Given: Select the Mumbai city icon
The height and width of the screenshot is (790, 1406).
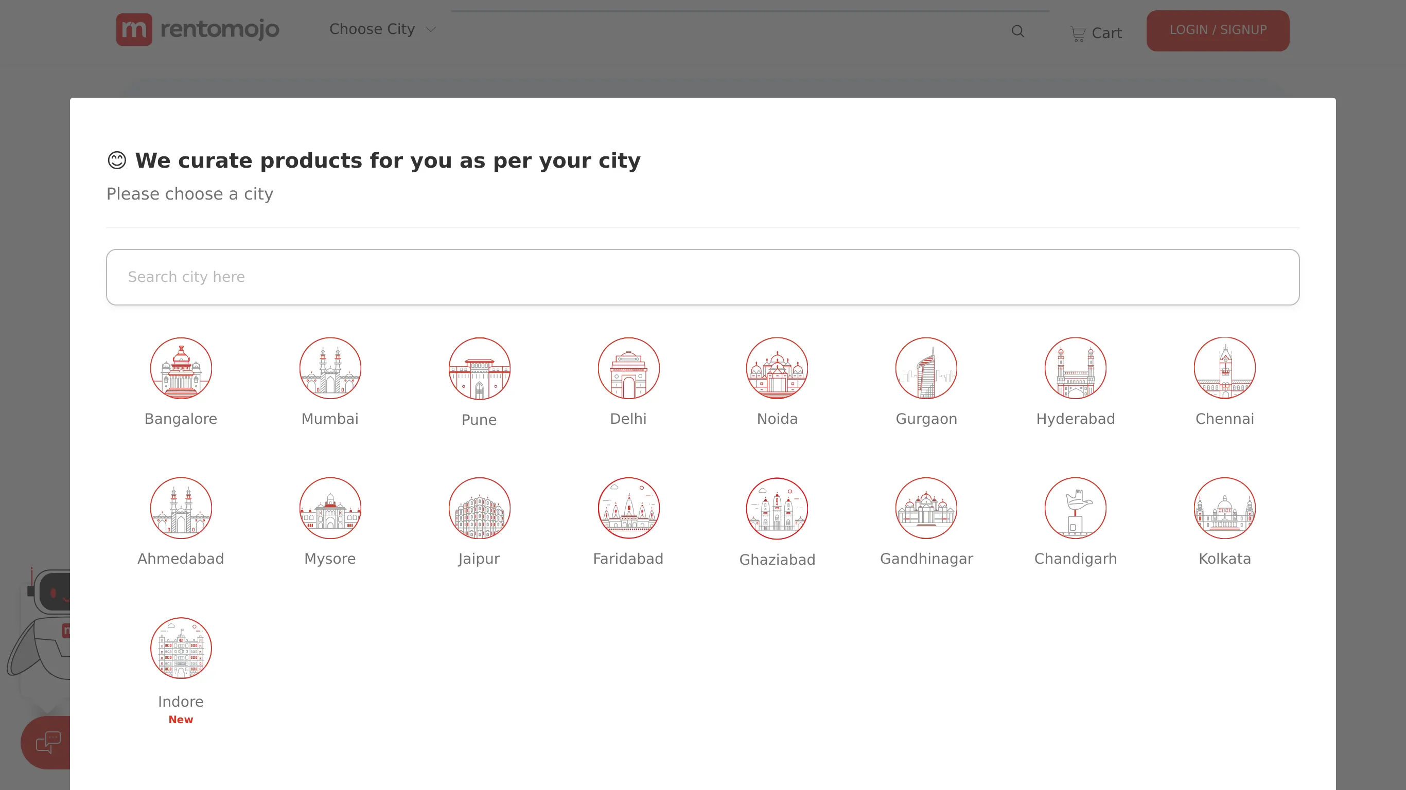Looking at the screenshot, I should pyautogui.click(x=330, y=368).
